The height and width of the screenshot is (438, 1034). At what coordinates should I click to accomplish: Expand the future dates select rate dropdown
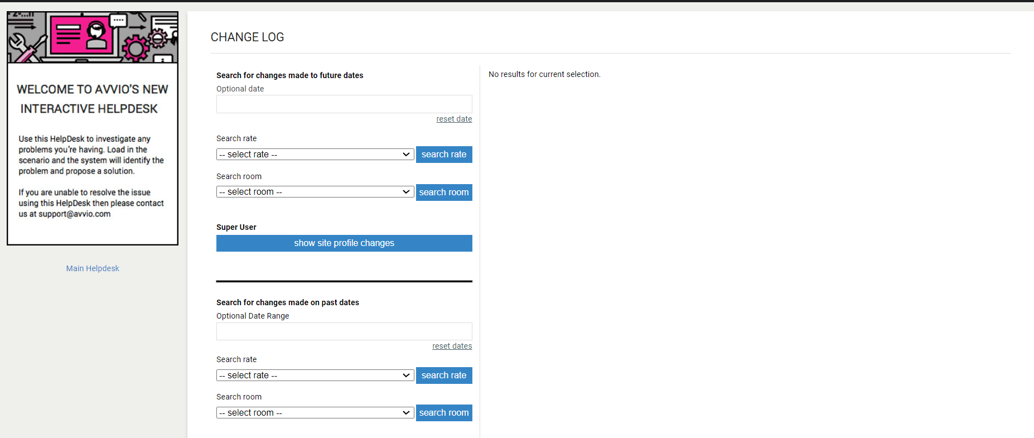[x=315, y=155]
